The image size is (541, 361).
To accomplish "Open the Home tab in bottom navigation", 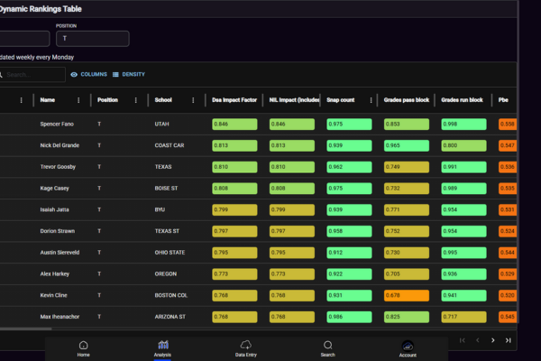I will pyautogui.click(x=83, y=348).
